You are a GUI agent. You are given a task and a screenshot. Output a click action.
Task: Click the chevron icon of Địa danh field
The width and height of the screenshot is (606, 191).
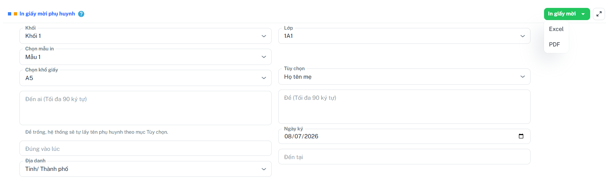click(264, 169)
